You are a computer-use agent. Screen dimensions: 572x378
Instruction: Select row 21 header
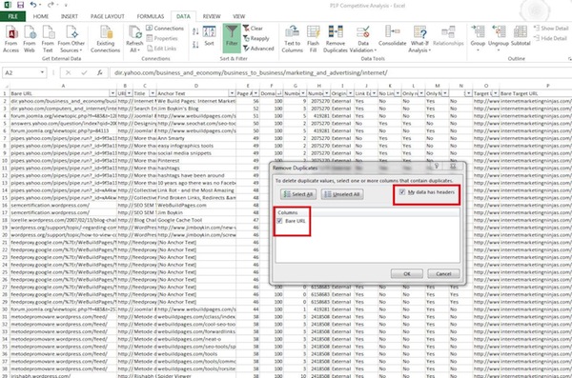pyautogui.click(x=5, y=243)
